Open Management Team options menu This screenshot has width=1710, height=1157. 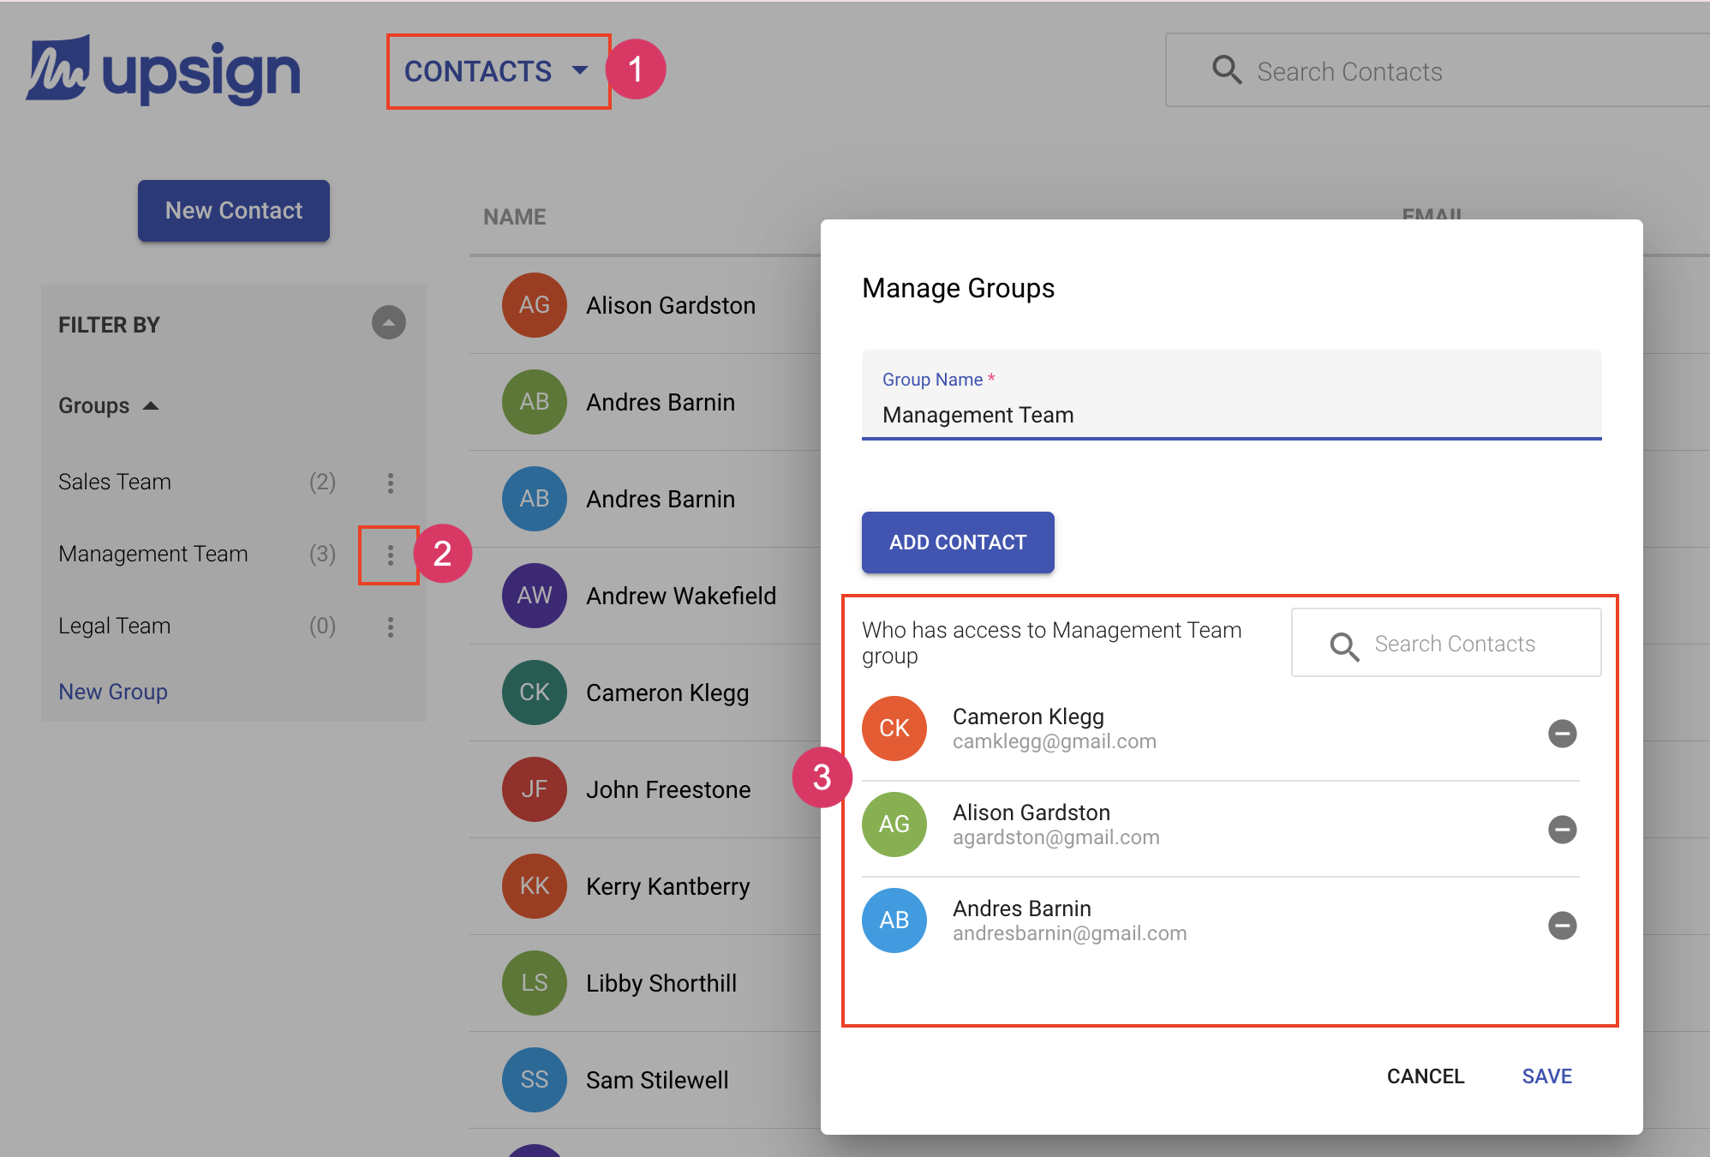pyautogui.click(x=391, y=555)
